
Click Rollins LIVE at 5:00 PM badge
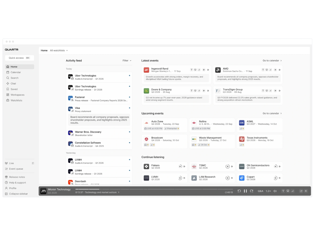201,128
